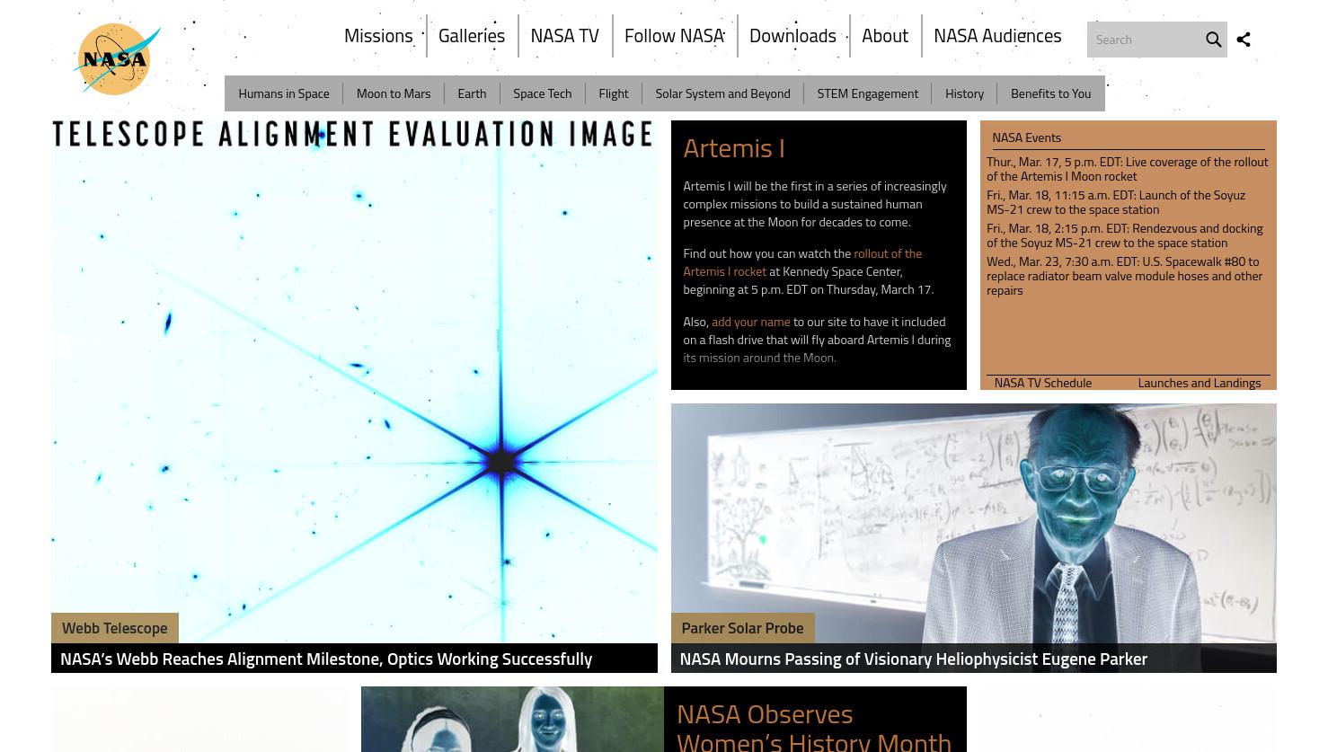Image resolution: width=1328 pixels, height=752 pixels.
Task: Open Soyuz MS-21 launch event
Action: click(x=1116, y=202)
